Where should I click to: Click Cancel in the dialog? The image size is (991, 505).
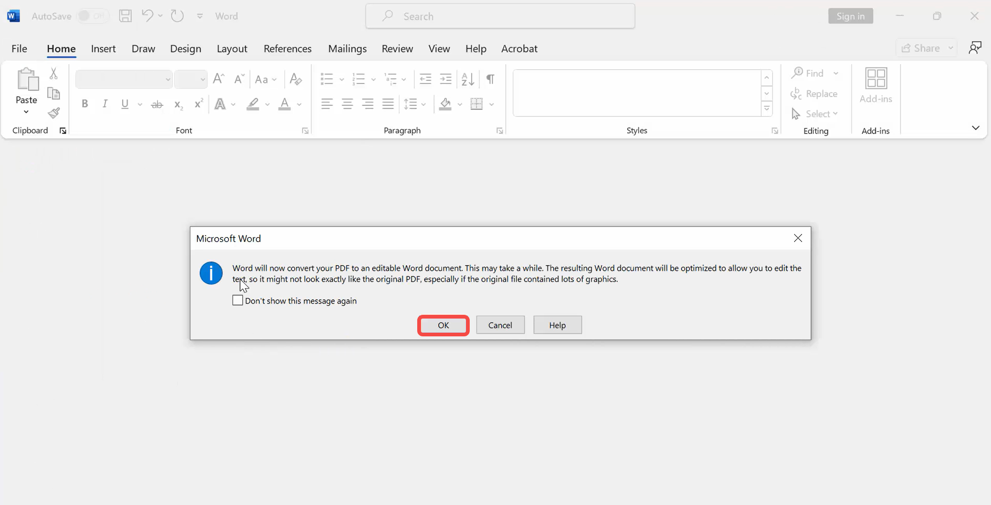pos(500,325)
